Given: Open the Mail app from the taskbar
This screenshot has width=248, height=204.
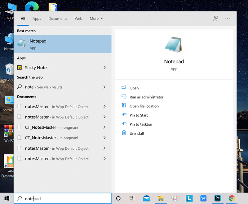Looking at the screenshot, I should tap(146, 198).
